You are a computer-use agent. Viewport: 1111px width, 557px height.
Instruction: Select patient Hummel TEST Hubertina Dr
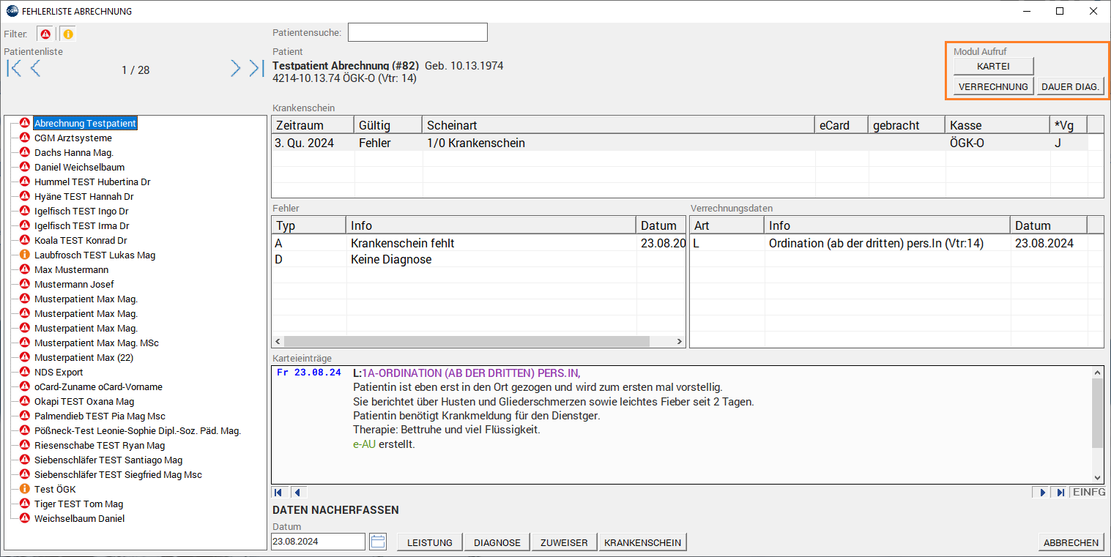coord(92,182)
